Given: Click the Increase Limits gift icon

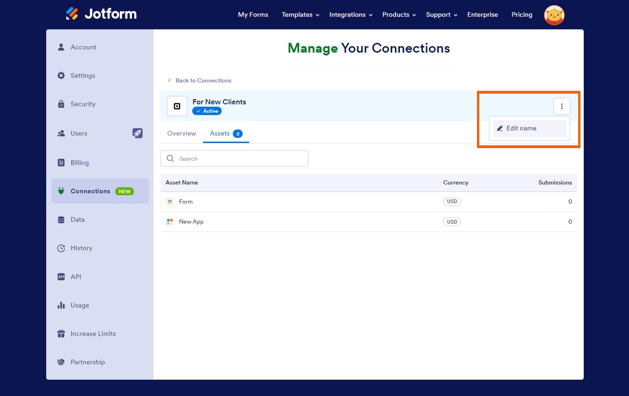Looking at the screenshot, I should point(61,334).
